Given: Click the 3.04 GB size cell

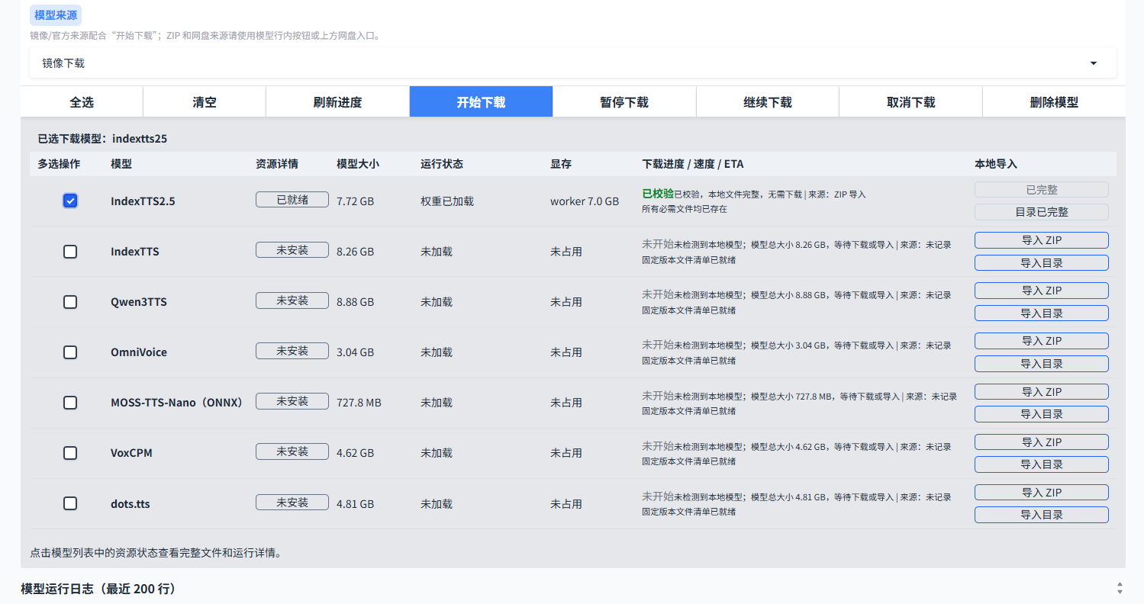Looking at the screenshot, I should coord(356,352).
